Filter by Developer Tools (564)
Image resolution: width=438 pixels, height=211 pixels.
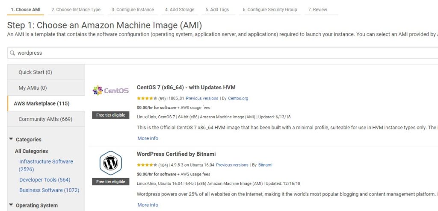[x=44, y=180]
